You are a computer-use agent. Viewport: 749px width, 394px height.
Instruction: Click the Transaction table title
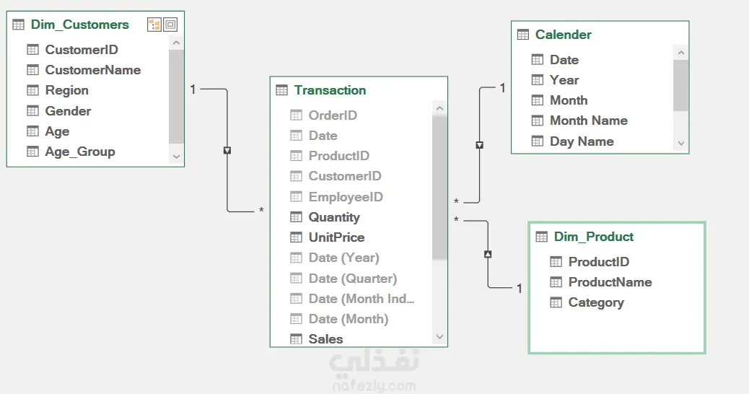click(330, 90)
